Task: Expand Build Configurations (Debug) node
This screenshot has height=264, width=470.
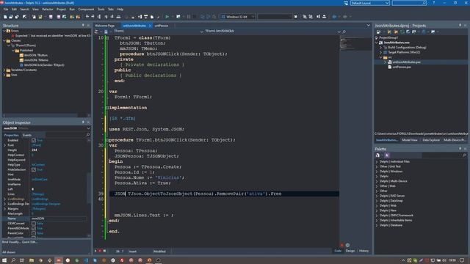Action: pyautogui.click(x=380, y=48)
